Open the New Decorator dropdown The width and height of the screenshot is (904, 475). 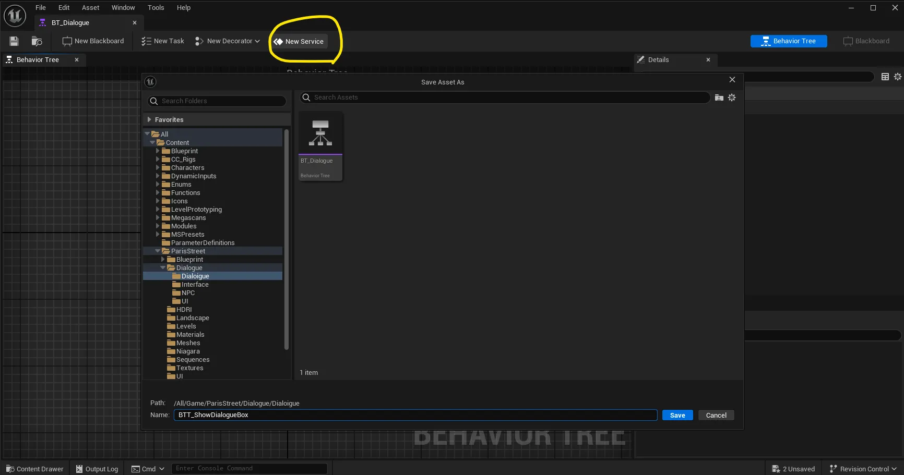coord(227,41)
